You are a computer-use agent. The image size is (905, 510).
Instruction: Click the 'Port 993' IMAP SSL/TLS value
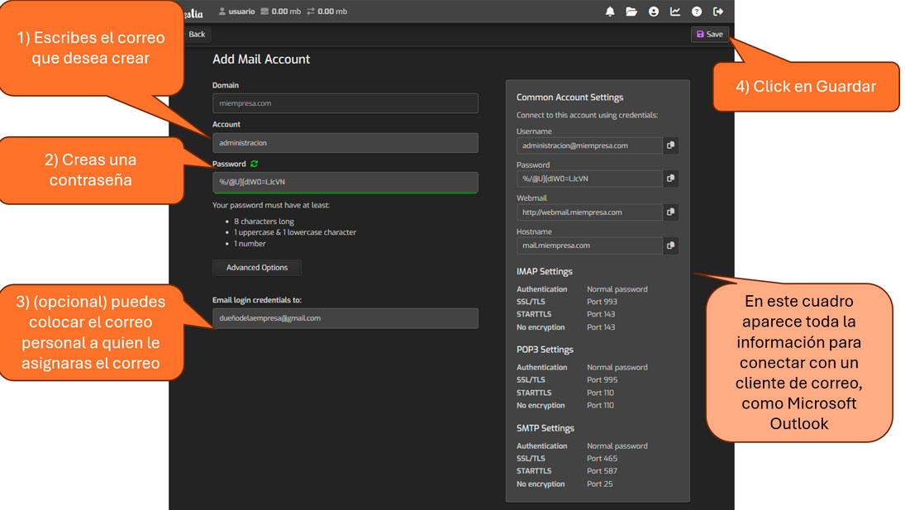(x=602, y=302)
